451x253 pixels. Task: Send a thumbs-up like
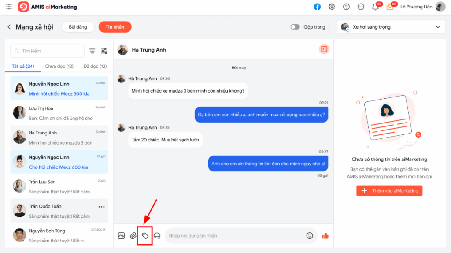point(325,236)
